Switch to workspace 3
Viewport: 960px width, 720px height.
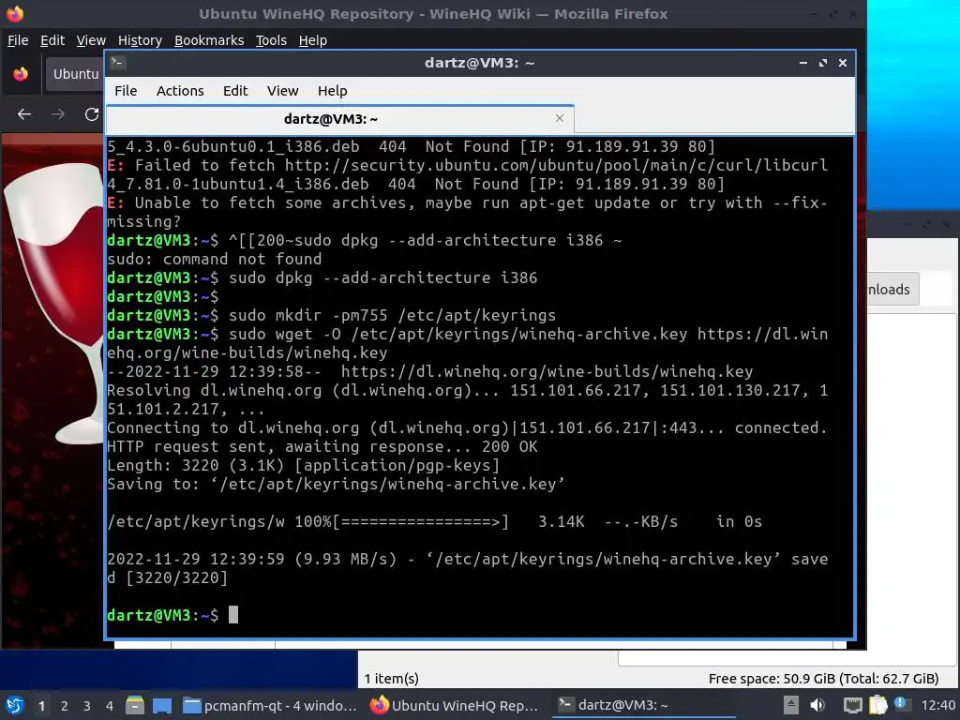(x=87, y=706)
